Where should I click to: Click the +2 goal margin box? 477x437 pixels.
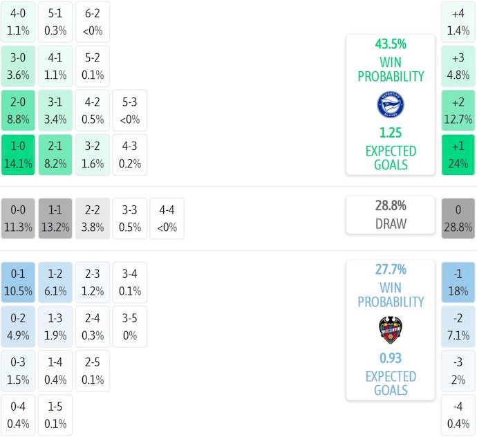tap(458, 111)
